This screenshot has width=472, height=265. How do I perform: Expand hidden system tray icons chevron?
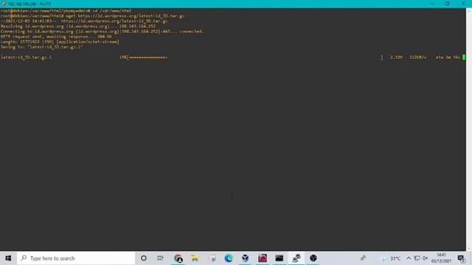point(409,258)
